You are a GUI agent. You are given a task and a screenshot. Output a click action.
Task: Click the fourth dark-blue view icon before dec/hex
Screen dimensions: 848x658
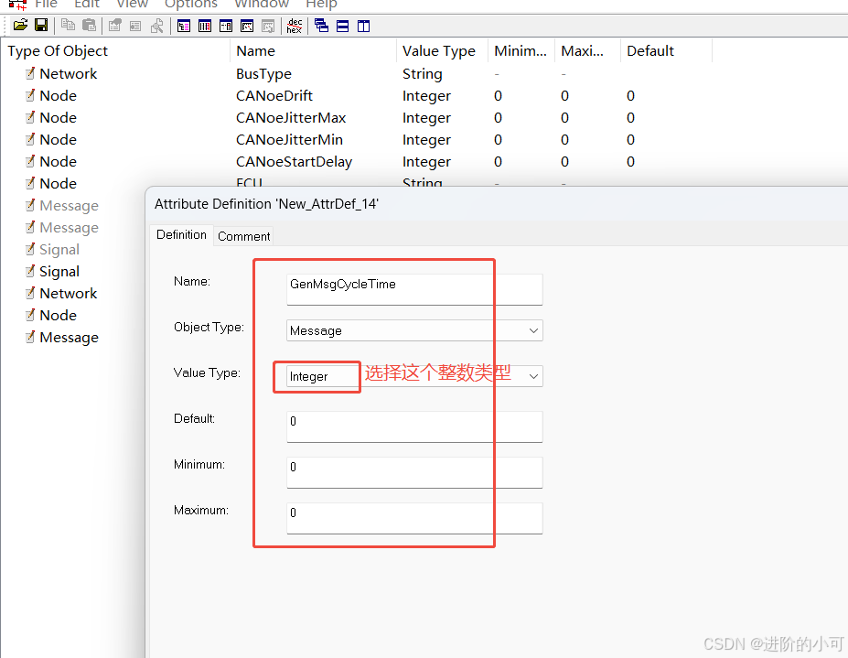pos(247,26)
